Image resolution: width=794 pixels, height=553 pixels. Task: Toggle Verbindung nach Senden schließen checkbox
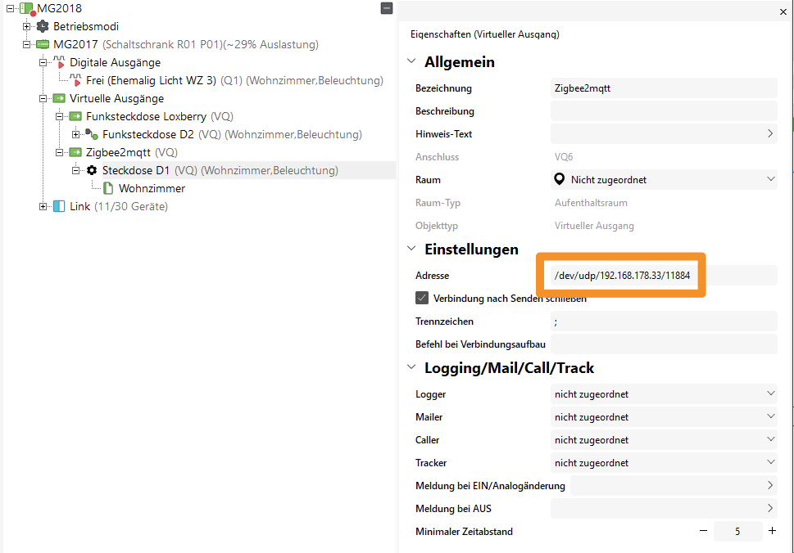tap(422, 299)
